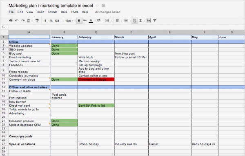Click the merge cells icon
The image size is (245, 156).
126,20
